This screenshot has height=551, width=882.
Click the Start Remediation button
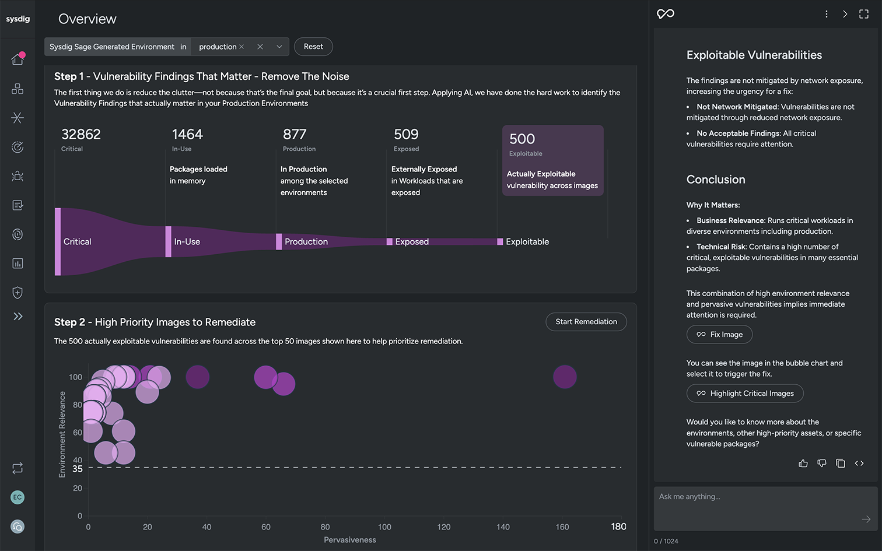pyautogui.click(x=586, y=322)
